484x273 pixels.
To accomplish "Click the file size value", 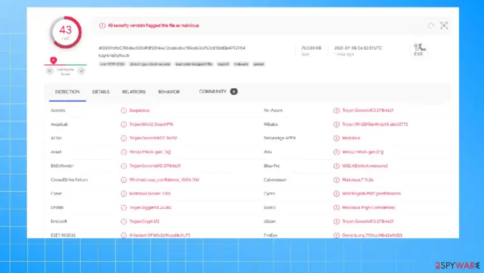I will 311,48.
